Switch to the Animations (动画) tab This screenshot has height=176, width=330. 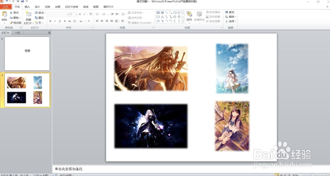point(58,7)
